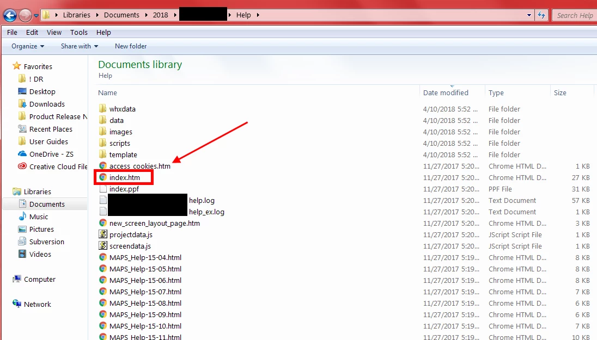Expand the arrow after Libraries breadcrumb
The width and height of the screenshot is (597, 340).
point(97,15)
